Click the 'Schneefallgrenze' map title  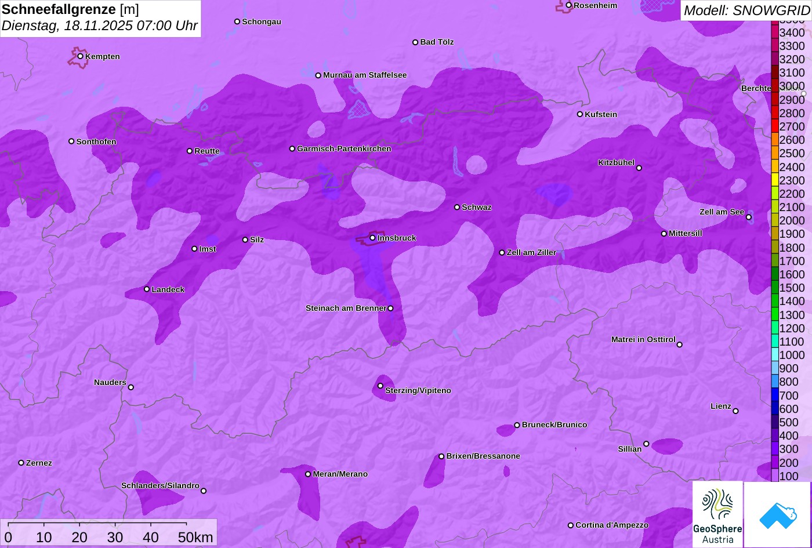[59, 9]
